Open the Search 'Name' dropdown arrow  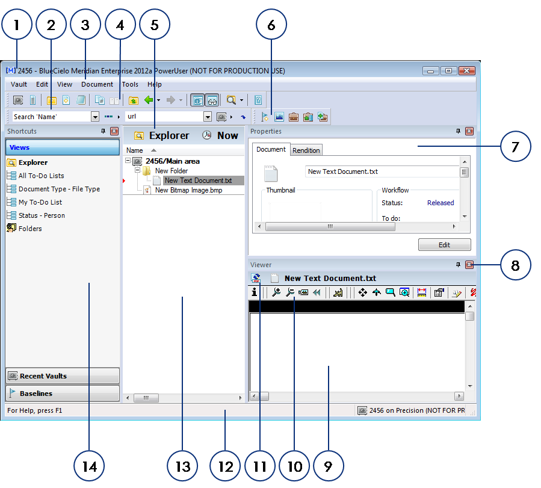click(x=95, y=117)
